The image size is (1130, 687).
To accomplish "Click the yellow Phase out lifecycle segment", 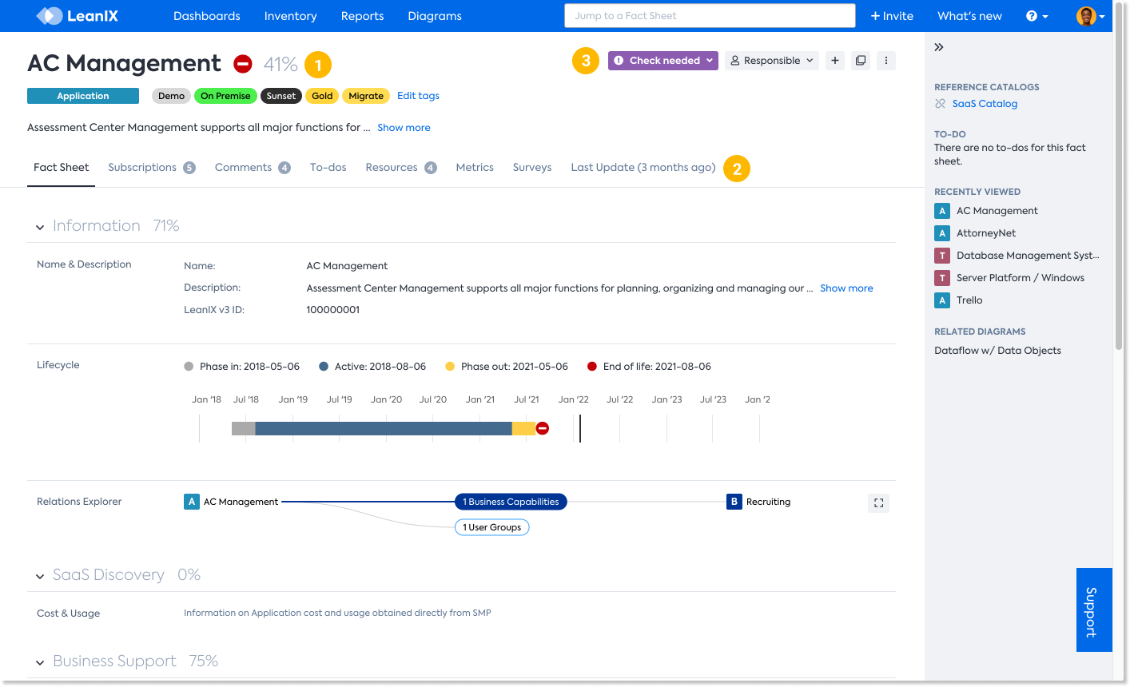I will pos(523,429).
